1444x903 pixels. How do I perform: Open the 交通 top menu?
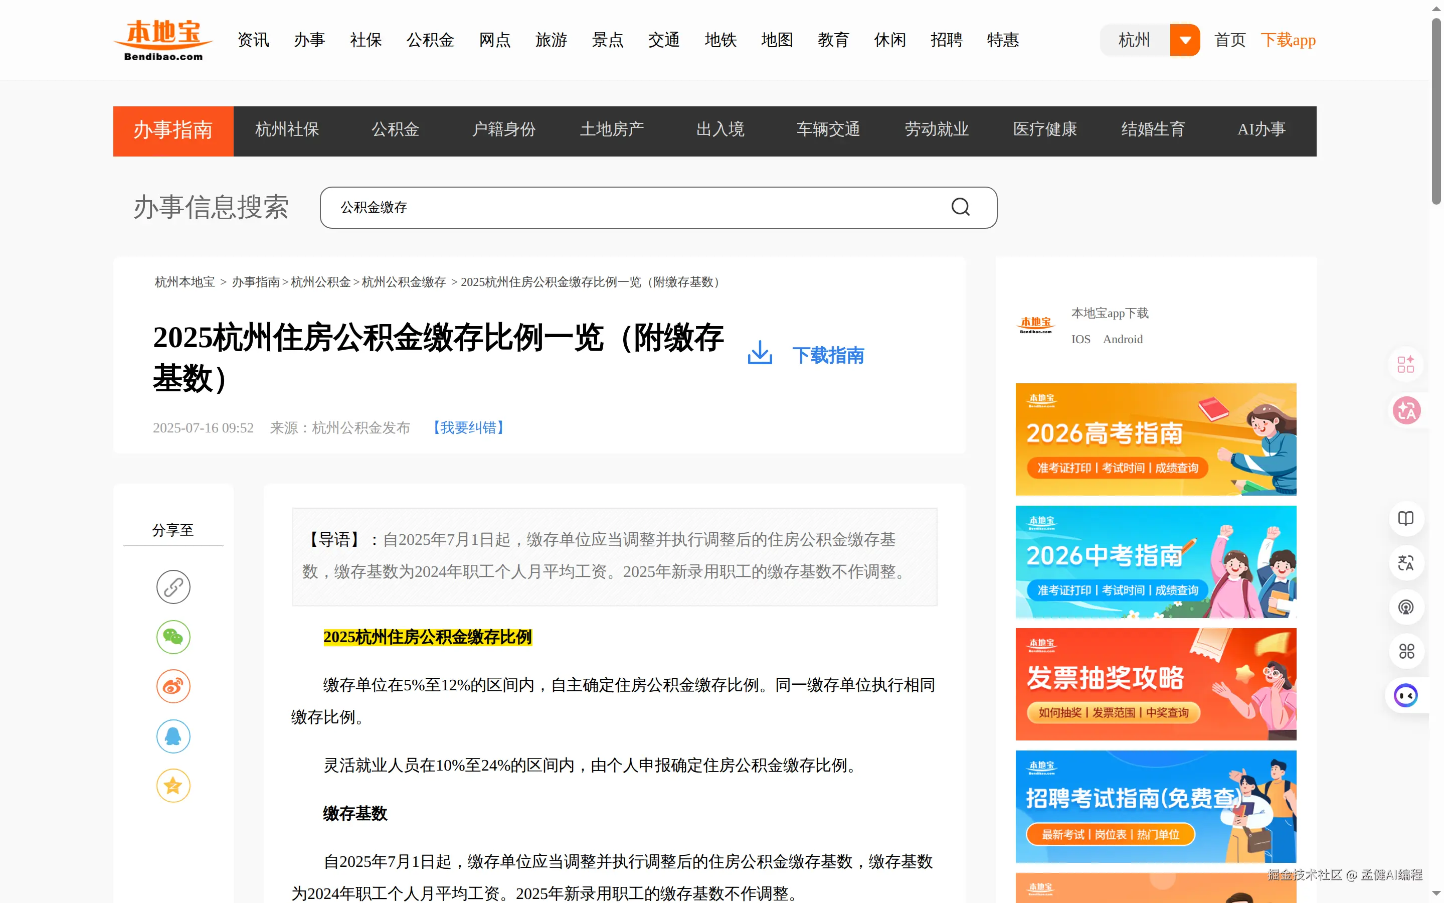(x=664, y=40)
